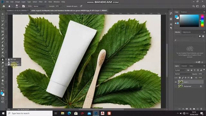Select the Frame tool
The height and width of the screenshot is (116, 206).
(x=3, y=32)
